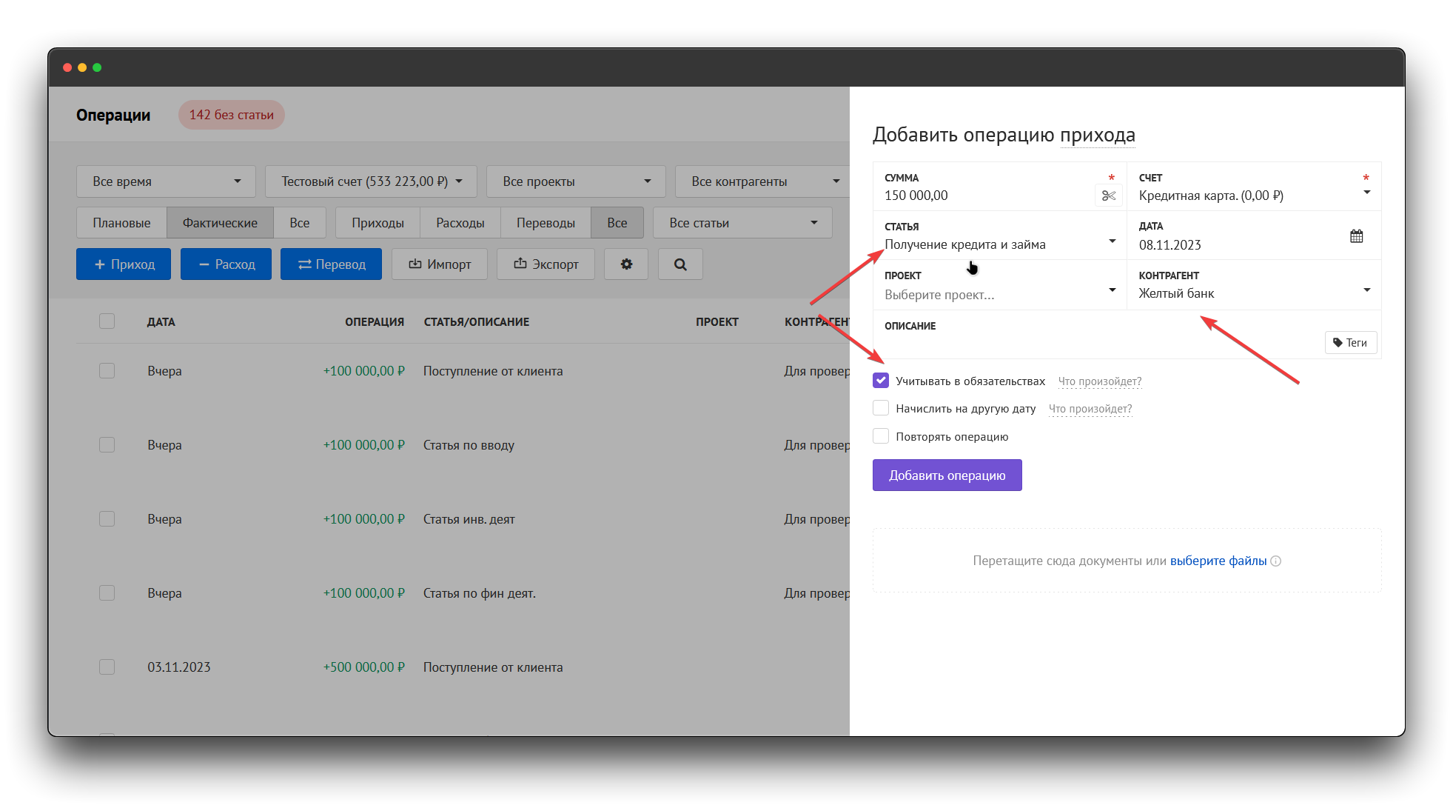
Task: Click the Расход button
Action: [226, 264]
